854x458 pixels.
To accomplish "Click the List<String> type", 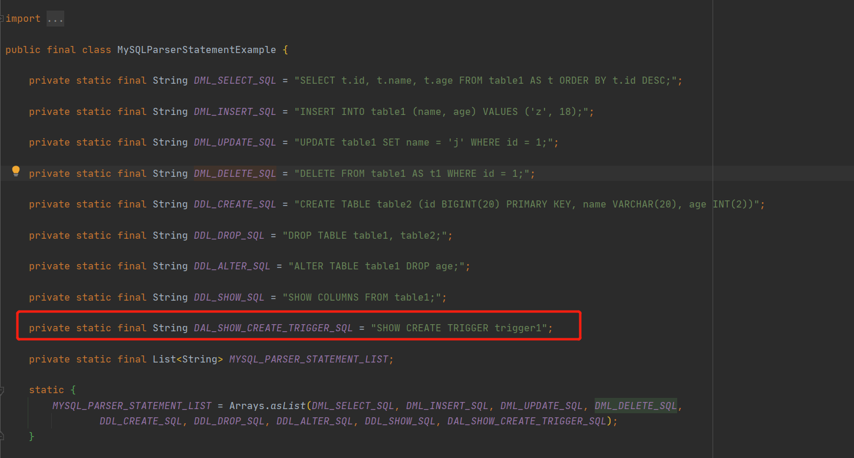I will tap(187, 360).
